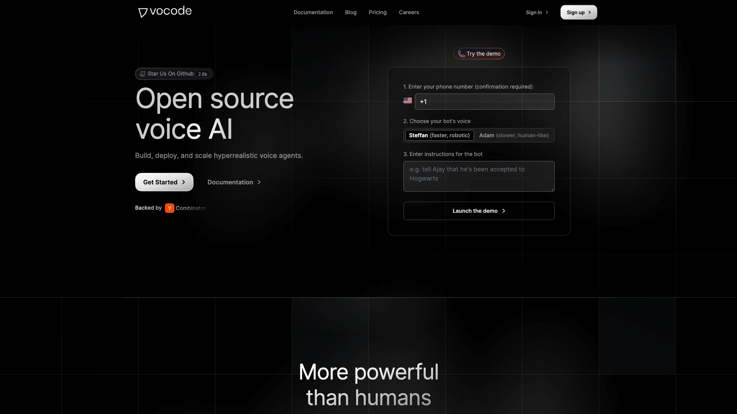Click the Enter your phone number label
The width and height of the screenshot is (737, 414).
[x=468, y=87]
